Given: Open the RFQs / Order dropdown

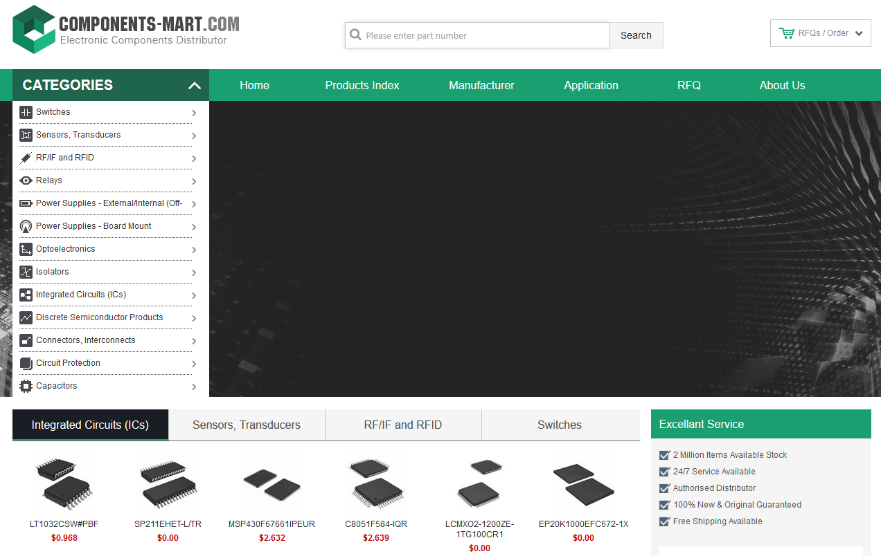Looking at the screenshot, I should 821,33.
